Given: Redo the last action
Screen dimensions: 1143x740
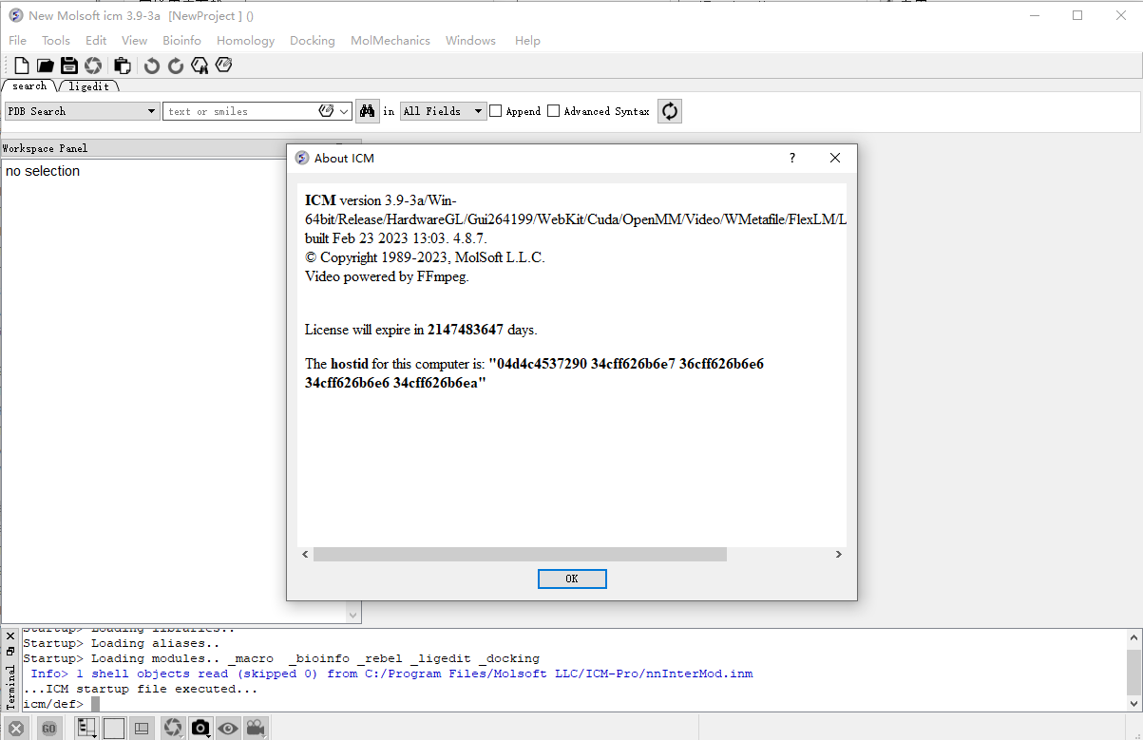Looking at the screenshot, I should point(175,65).
